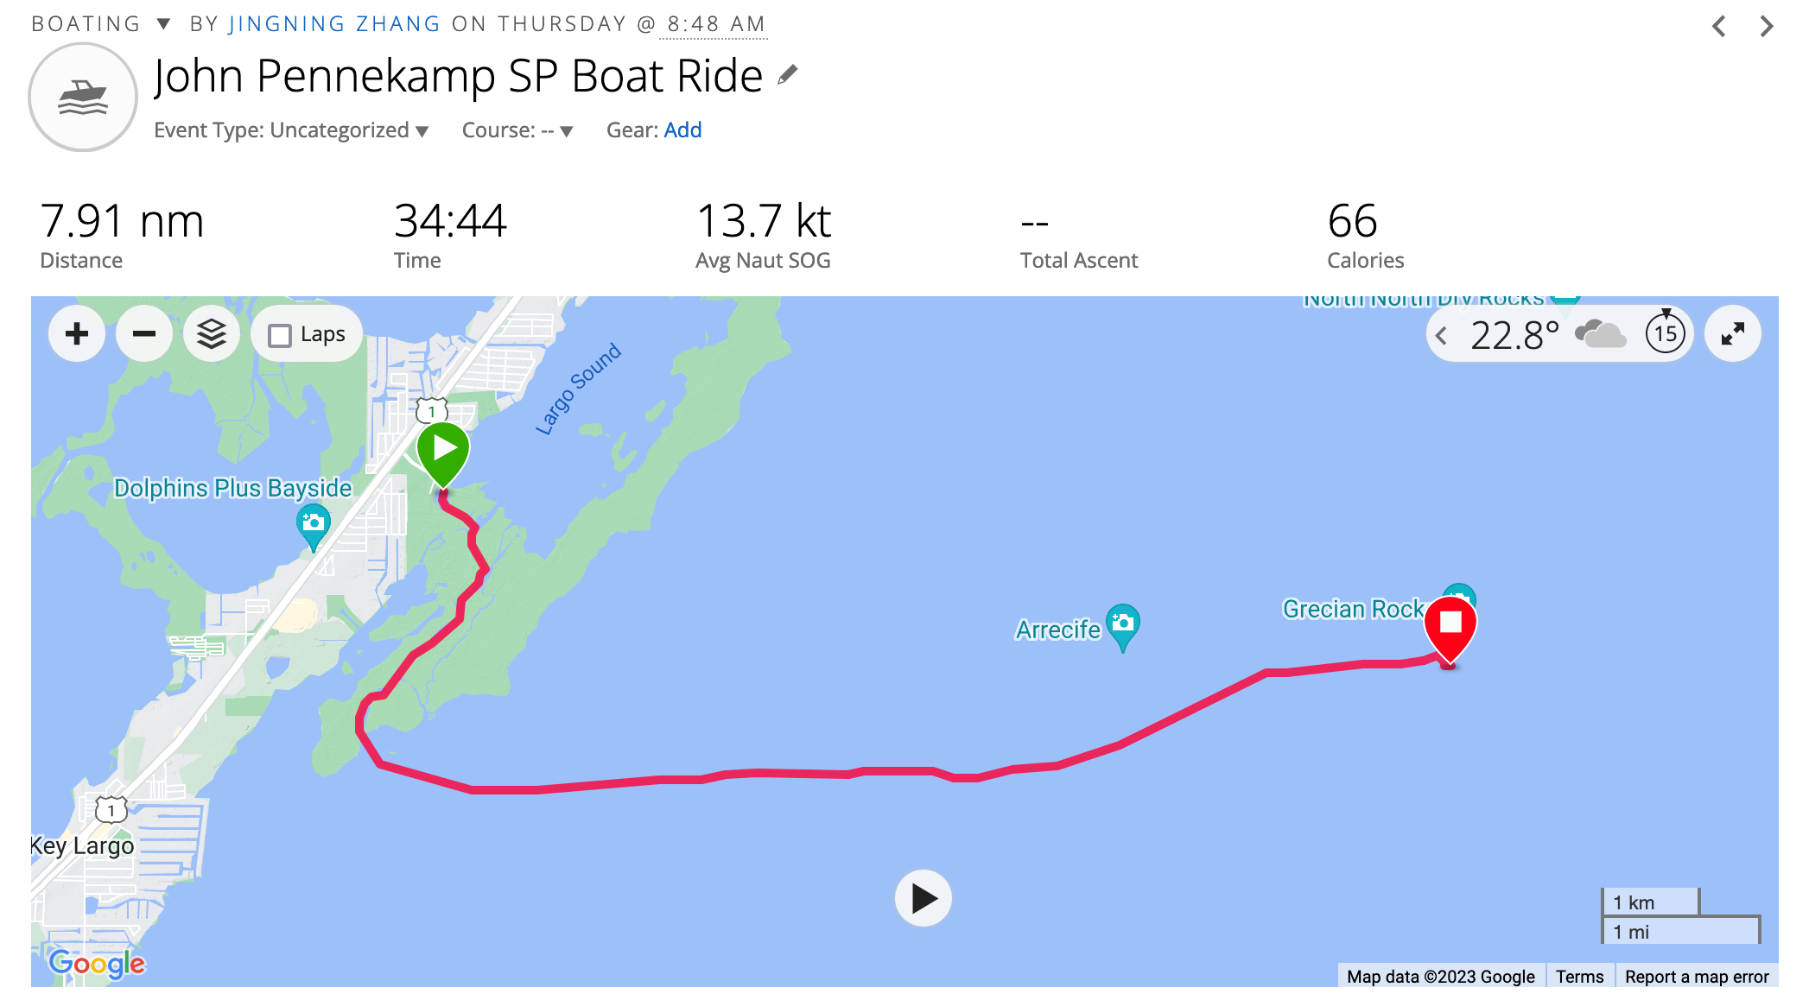Zoom out on the map
Viewport: 1809px width, 1000px height.
(144, 333)
